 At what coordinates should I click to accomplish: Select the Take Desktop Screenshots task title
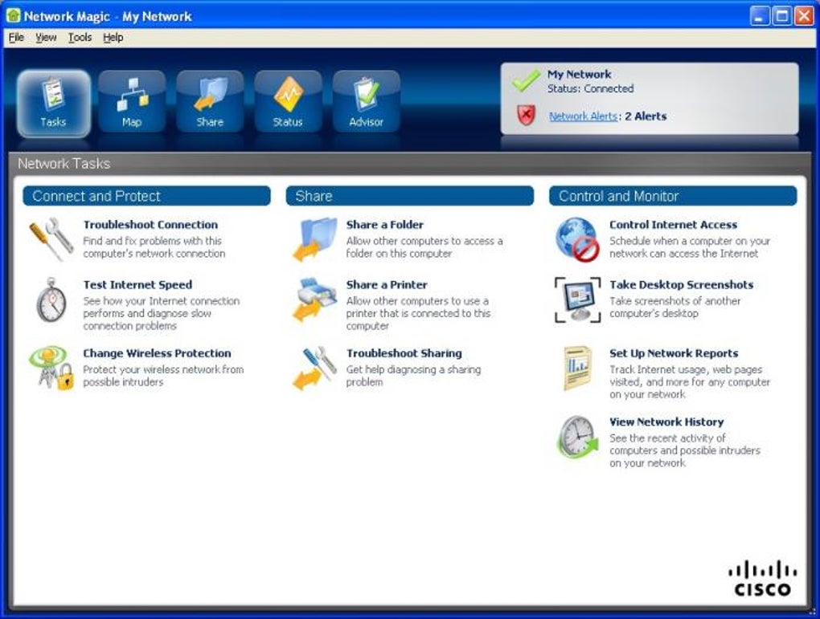point(682,285)
